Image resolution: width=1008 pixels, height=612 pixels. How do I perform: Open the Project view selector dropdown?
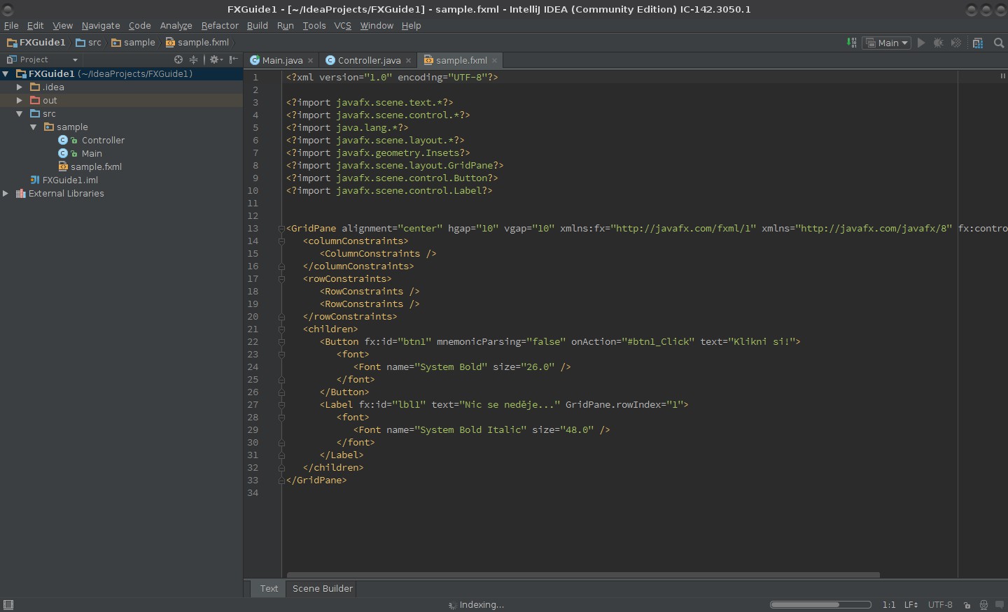[75, 59]
